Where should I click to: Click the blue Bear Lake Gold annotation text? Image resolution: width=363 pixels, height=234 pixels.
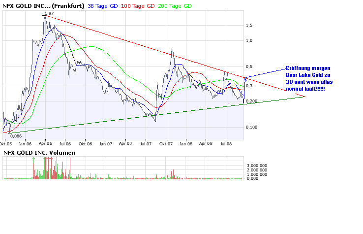click(306, 77)
